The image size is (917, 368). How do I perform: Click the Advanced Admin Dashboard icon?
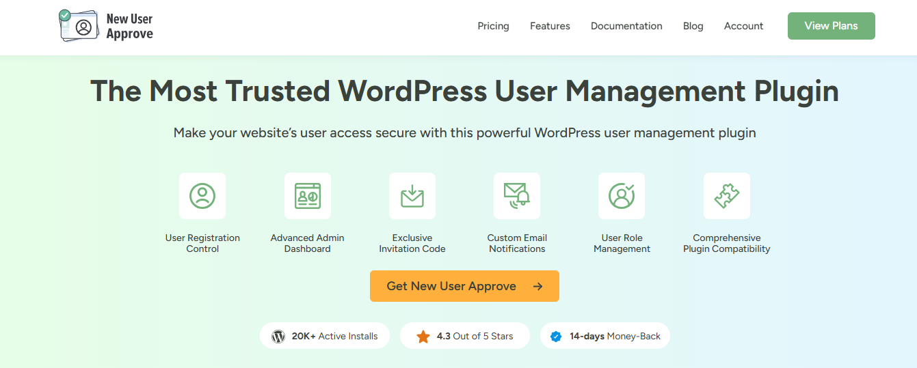(307, 196)
